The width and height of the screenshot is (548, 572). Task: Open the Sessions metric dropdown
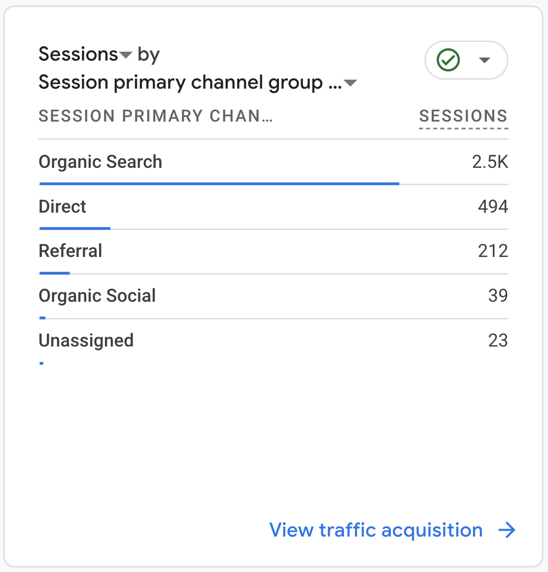click(85, 54)
